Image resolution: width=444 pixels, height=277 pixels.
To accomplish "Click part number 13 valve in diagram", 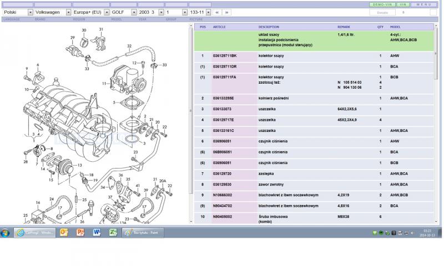I will pyautogui.click(x=79, y=165).
